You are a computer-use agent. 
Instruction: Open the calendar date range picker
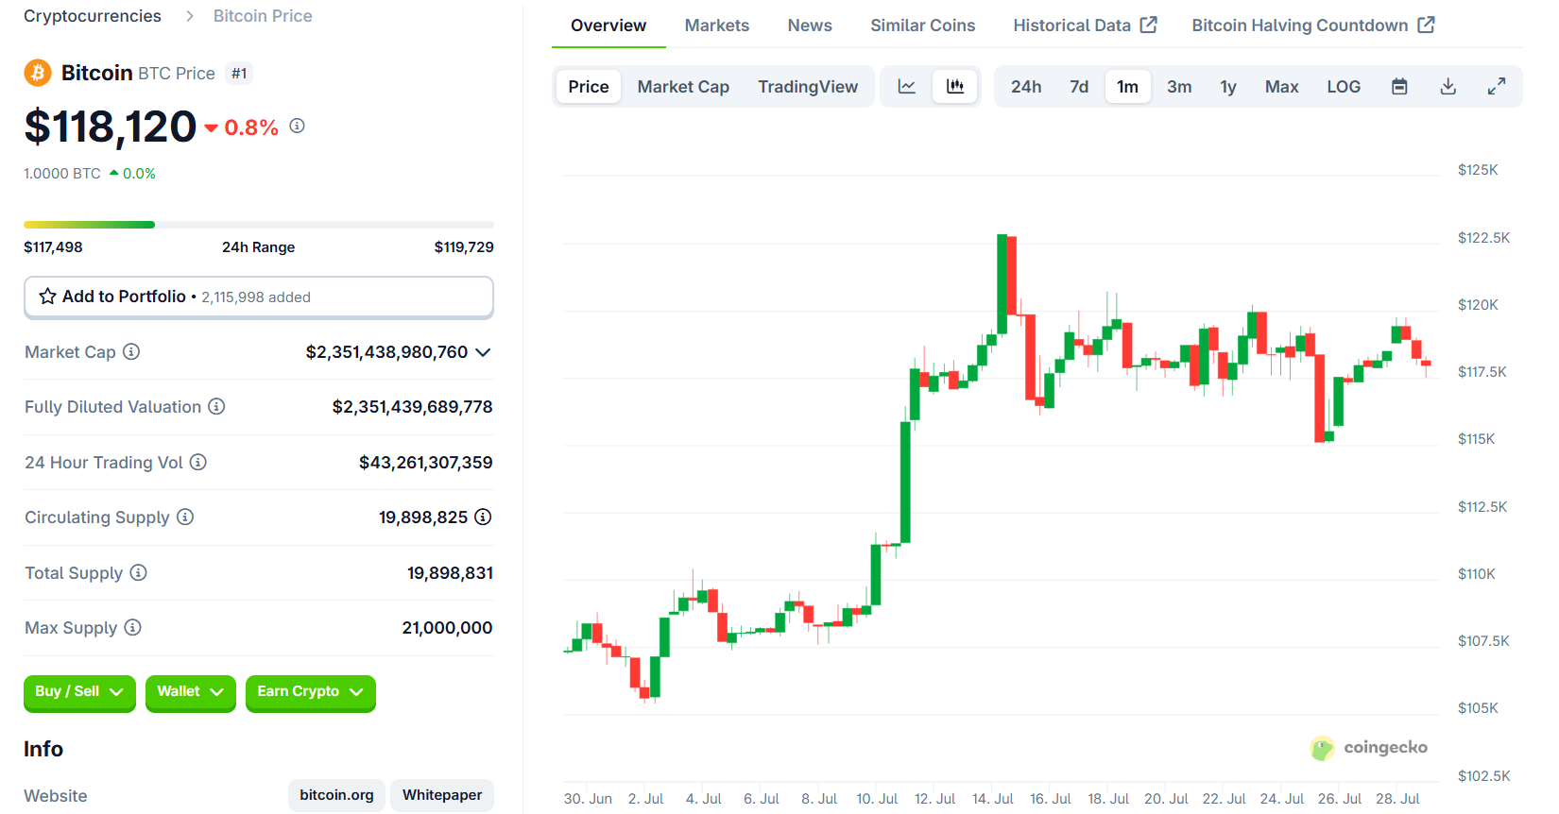tap(1399, 87)
